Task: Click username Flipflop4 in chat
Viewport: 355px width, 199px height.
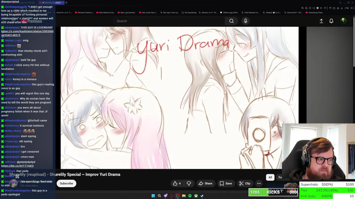Action: coord(10,171)
